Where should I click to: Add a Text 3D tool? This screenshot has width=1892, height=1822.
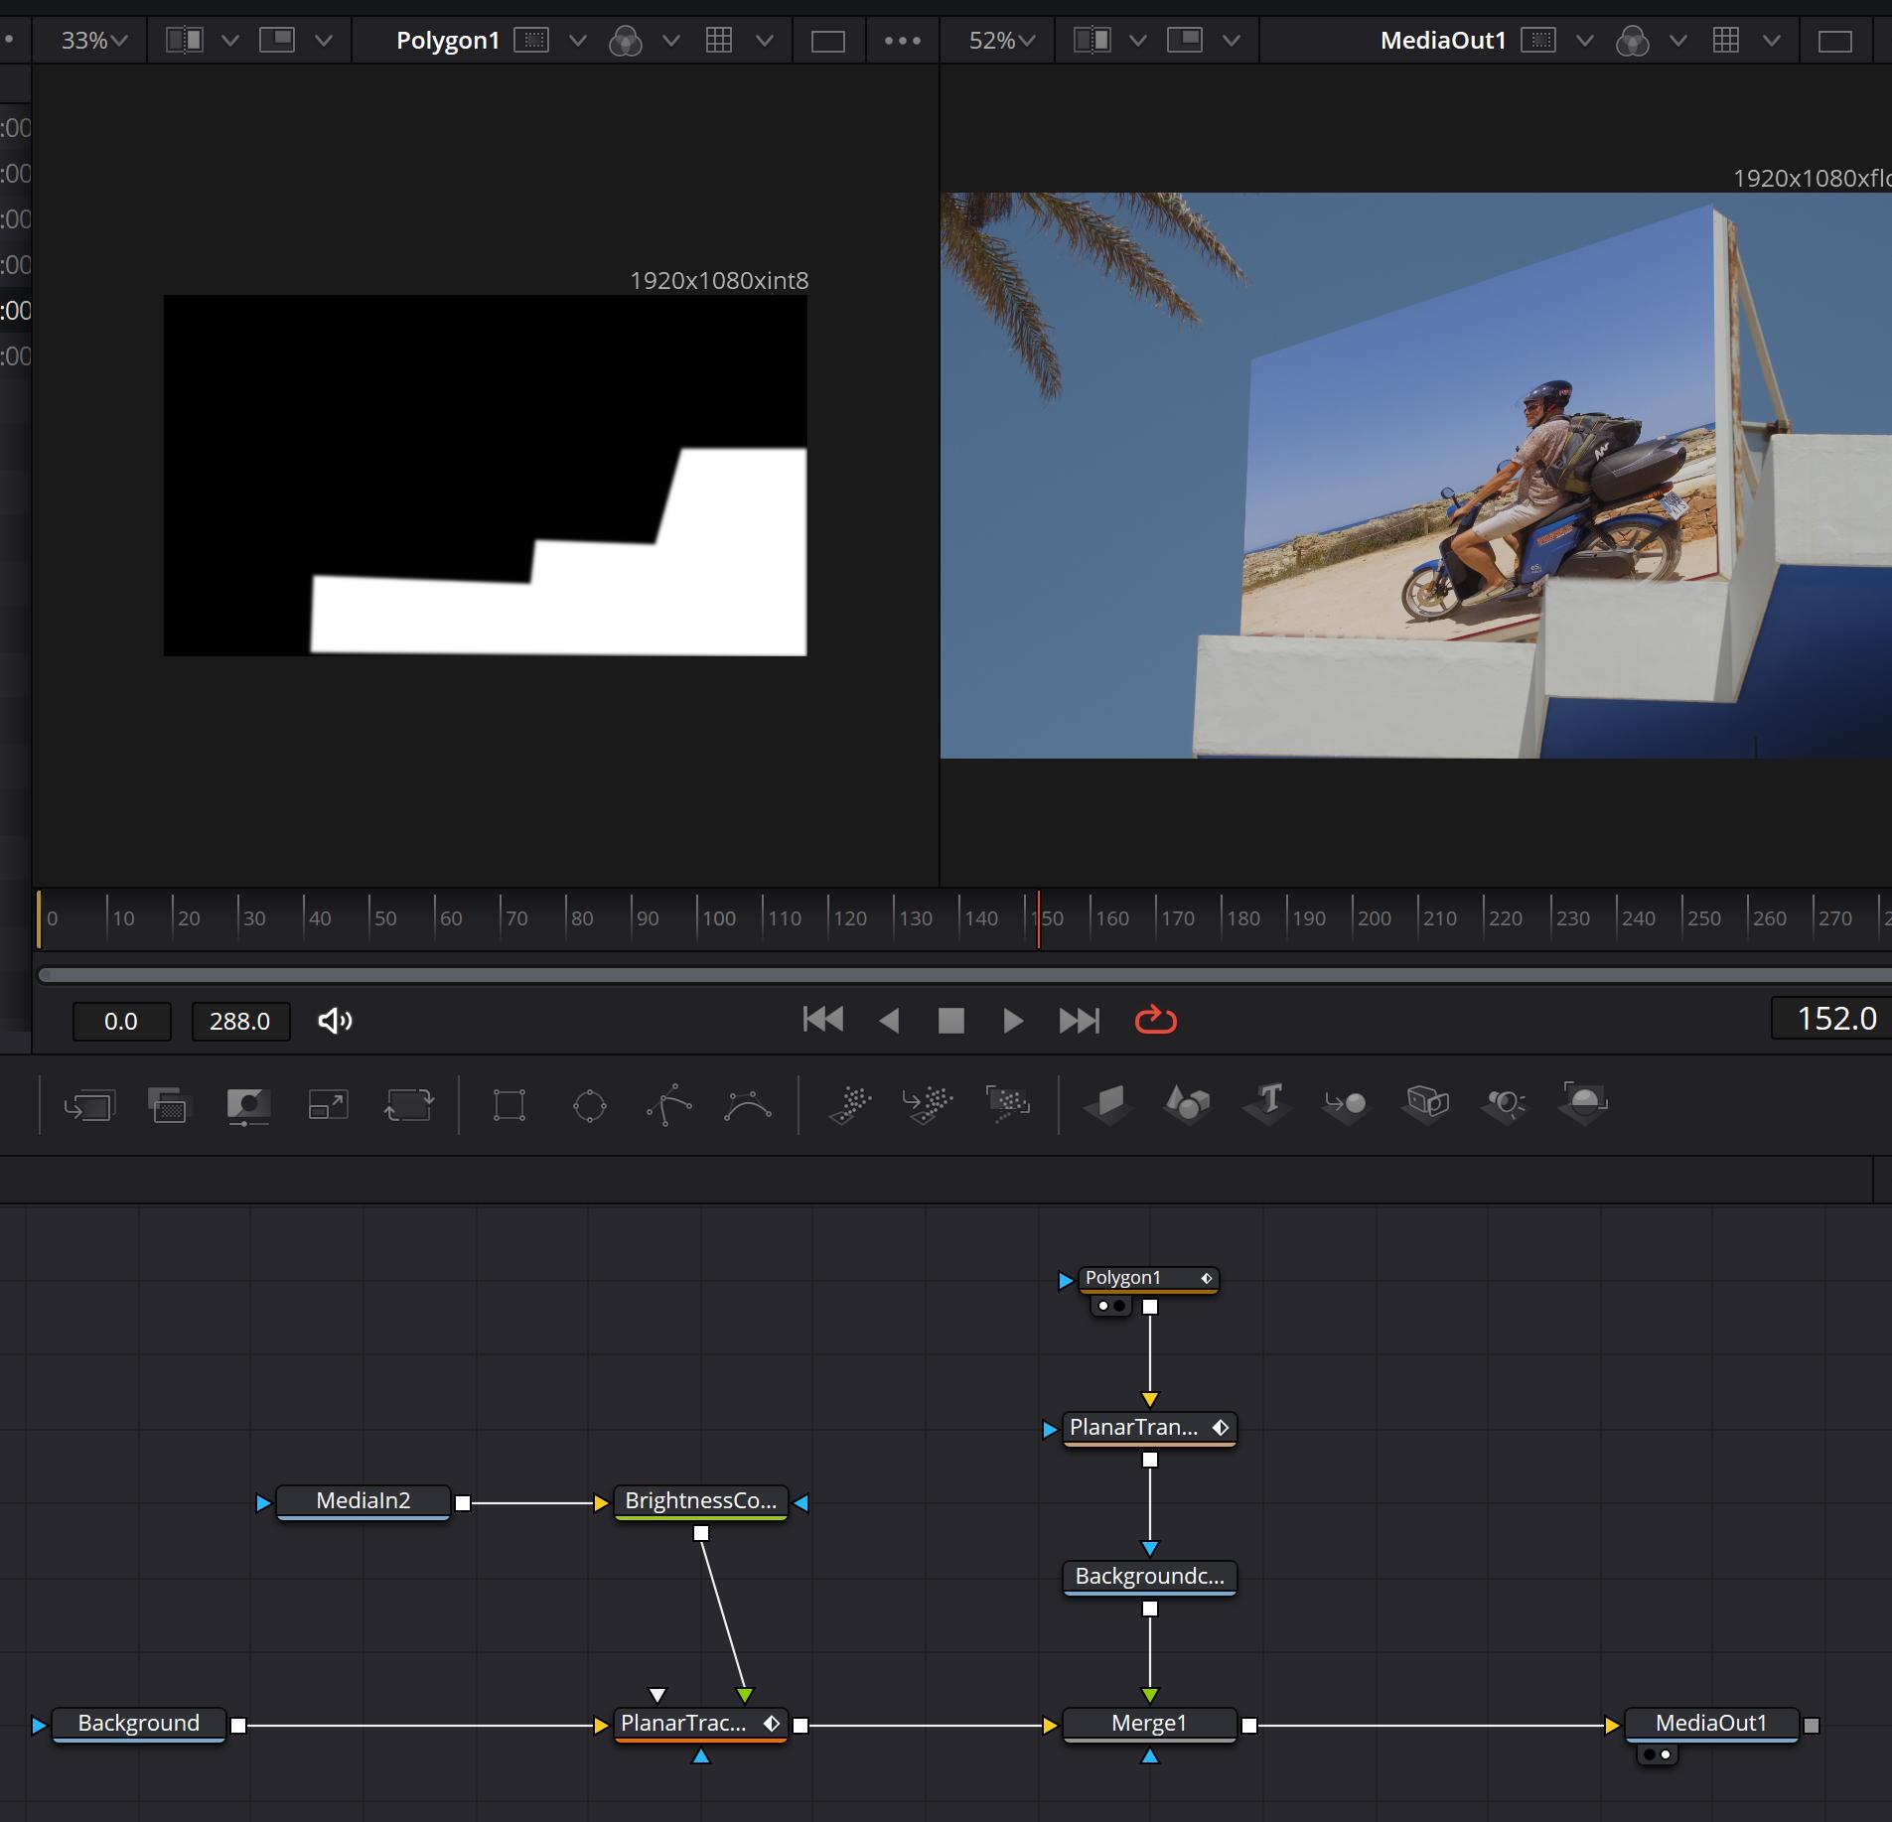click(x=1267, y=1104)
